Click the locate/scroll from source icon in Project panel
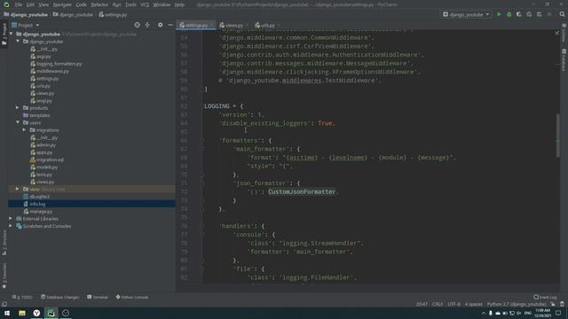568x319 pixels. (x=137, y=25)
